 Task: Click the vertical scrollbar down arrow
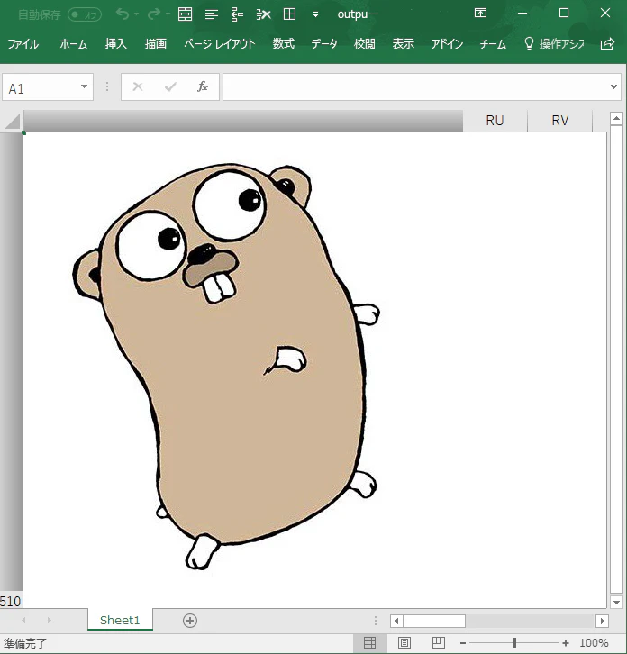pyautogui.click(x=616, y=602)
